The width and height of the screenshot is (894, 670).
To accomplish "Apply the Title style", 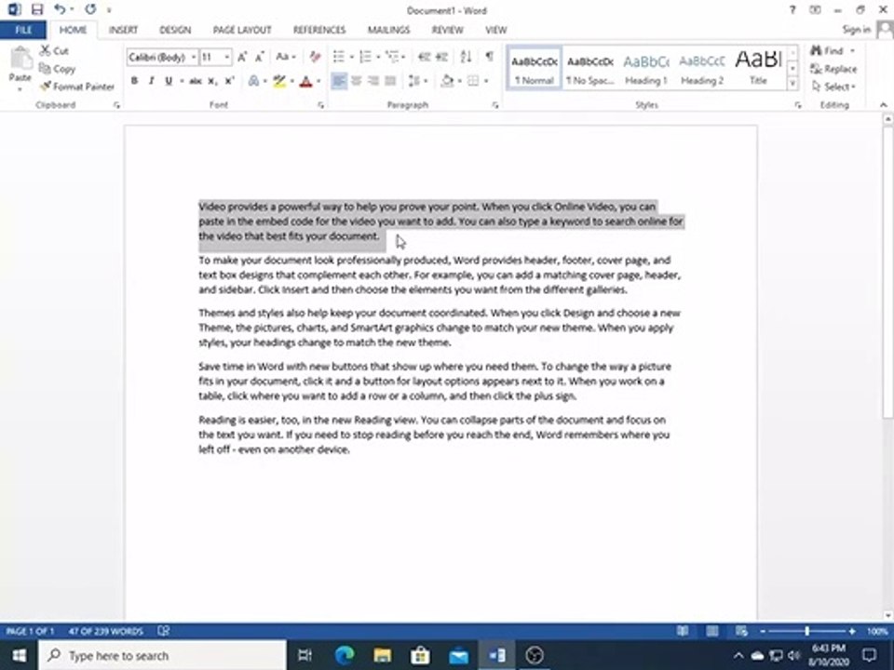I will pyautogui.click(x=758, y=68).
